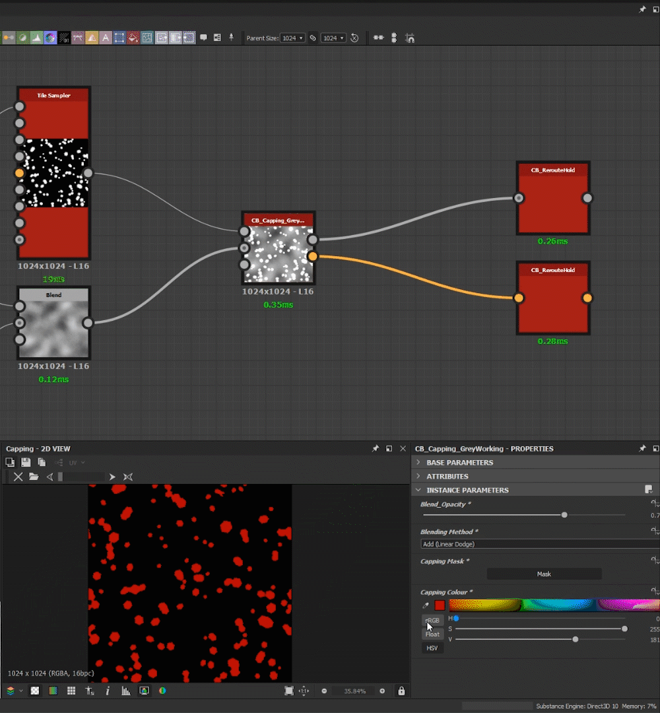Screen dimensions: 660x713
Task: Open the Blend_Opacity parameter options menu
Action: 655,503
